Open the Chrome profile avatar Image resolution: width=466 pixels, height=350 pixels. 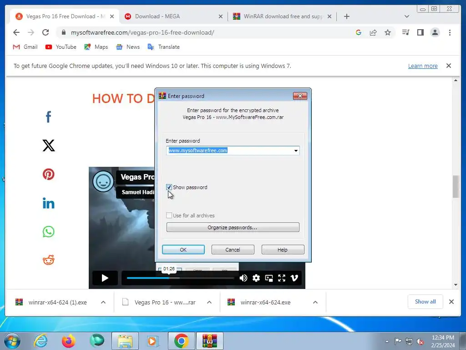435,32
